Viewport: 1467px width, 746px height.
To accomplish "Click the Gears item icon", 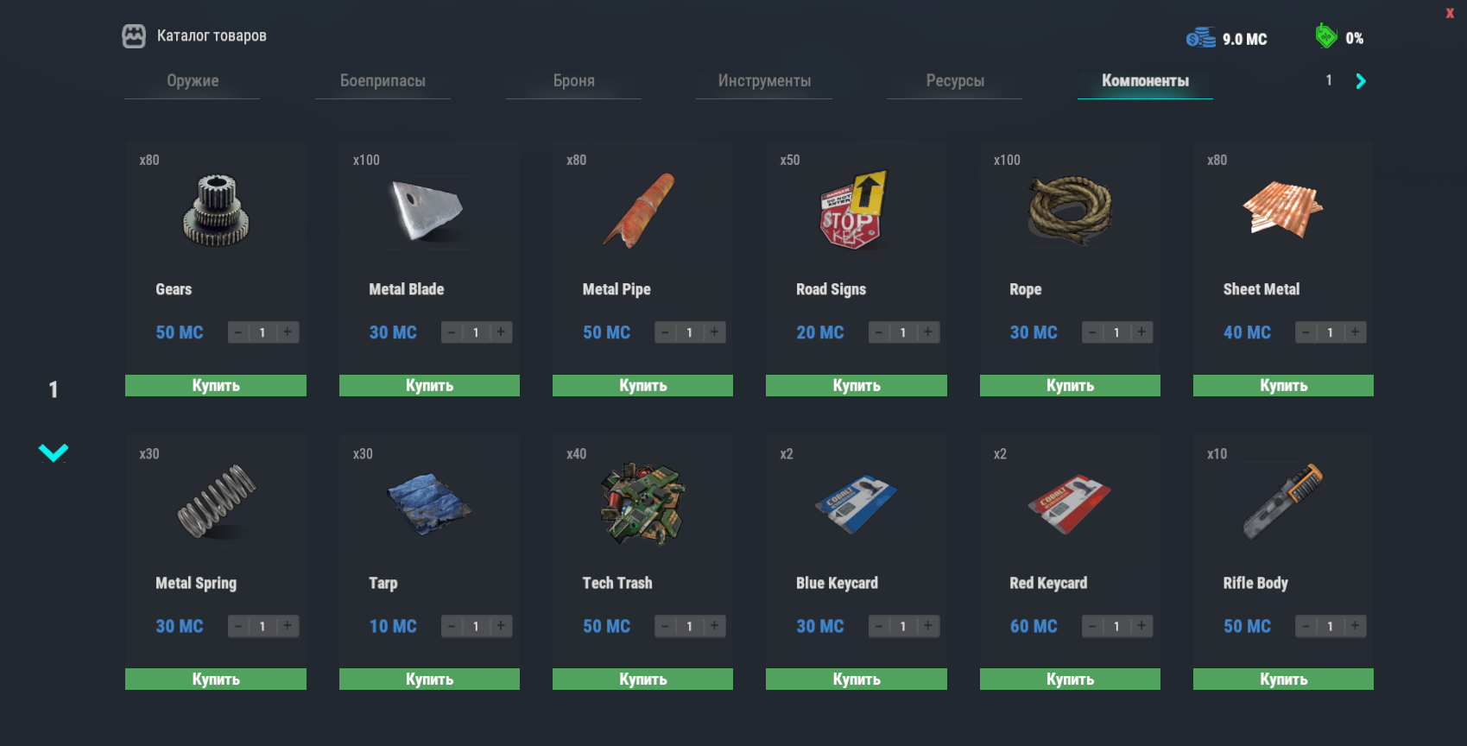I will point(216,210).
